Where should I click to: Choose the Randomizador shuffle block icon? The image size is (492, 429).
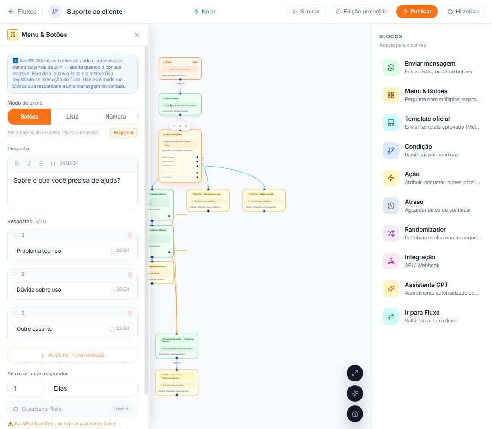coord(391,233)
